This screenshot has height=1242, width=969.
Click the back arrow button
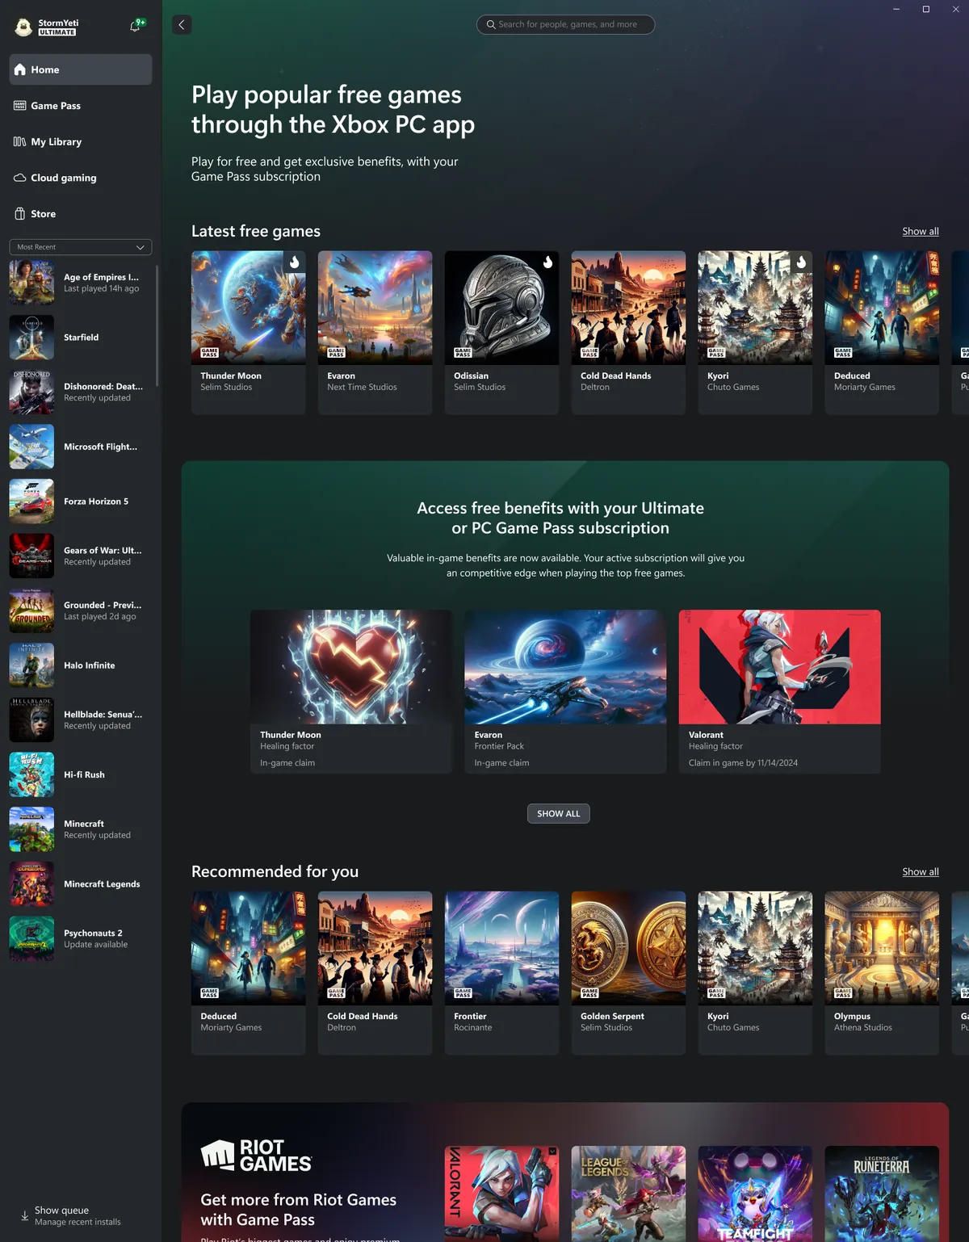click(x=182, y=25)
